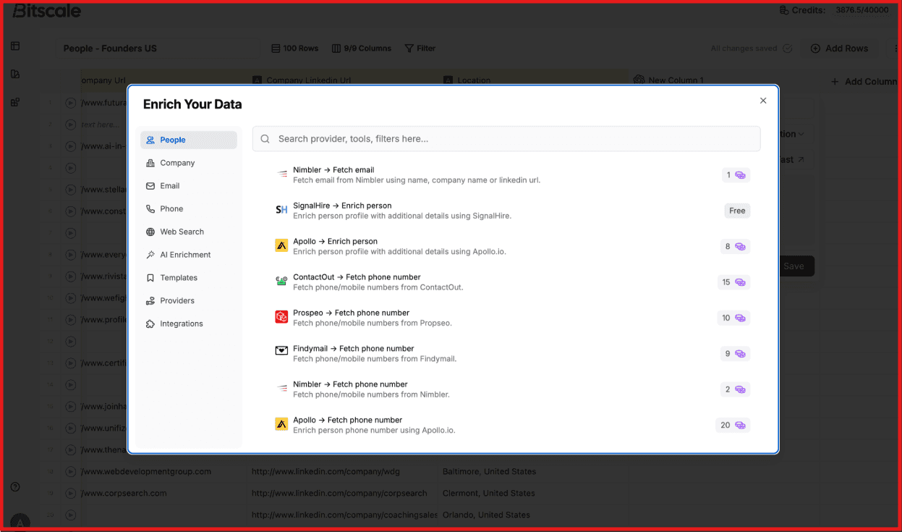Click the 15 credits badge for ContactOut

(734, 282)
